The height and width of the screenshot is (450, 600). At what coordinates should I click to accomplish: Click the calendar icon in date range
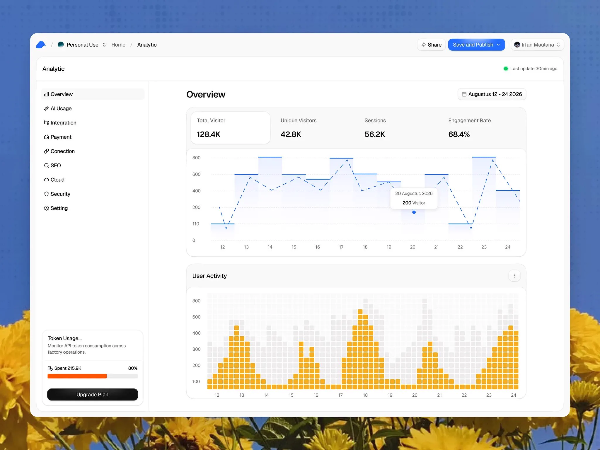(464, 94)
